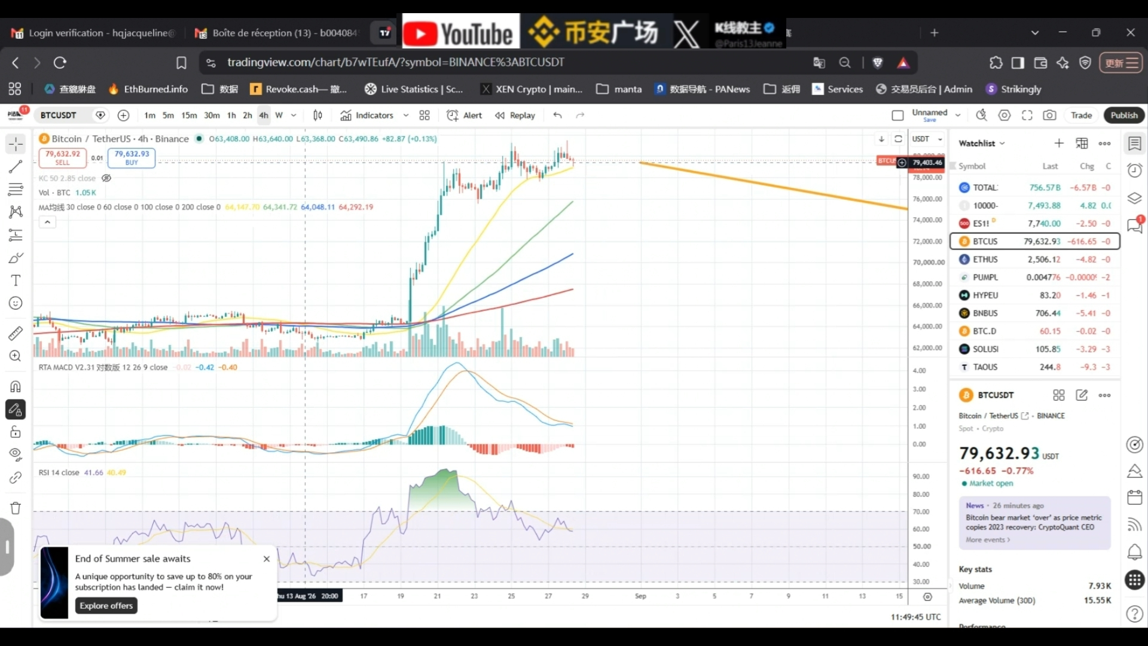This screenshot has width=1148, height=646.
Task: Click Explore offers in sale popup
Action: (x=106, y=606)
